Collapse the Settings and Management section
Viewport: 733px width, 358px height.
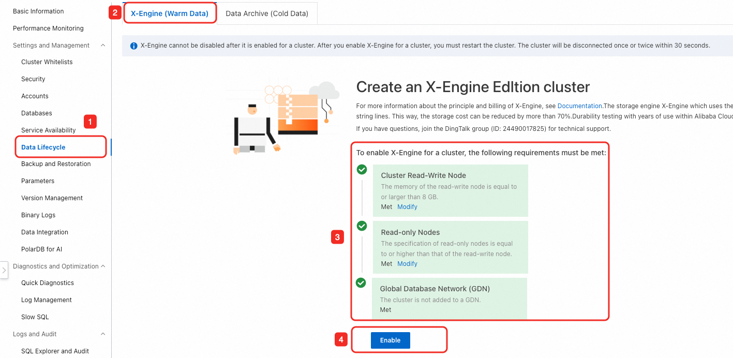[x=103, y=46]
